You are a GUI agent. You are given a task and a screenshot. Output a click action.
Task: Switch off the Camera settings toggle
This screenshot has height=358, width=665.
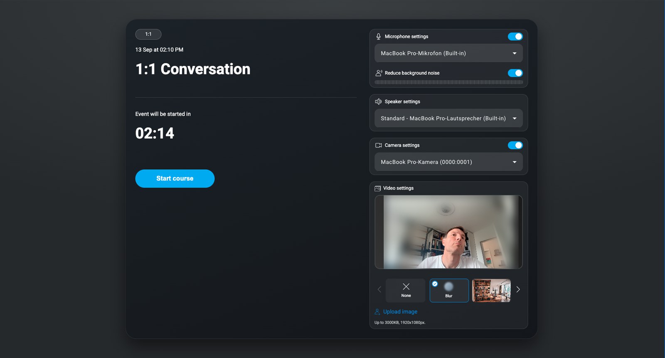click(515, 145)
